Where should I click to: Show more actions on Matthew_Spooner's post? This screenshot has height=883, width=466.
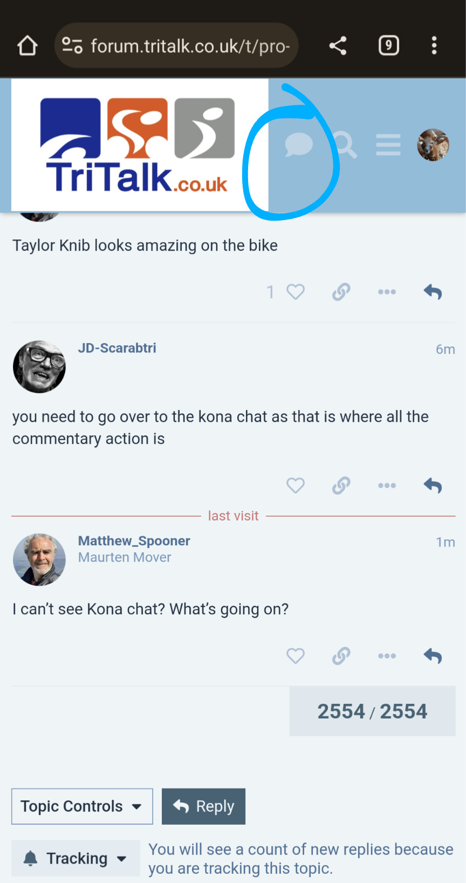387,656
